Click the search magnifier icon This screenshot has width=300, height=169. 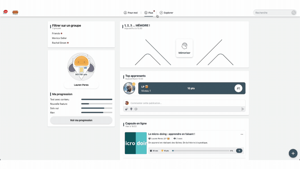(x=293, y=13)
